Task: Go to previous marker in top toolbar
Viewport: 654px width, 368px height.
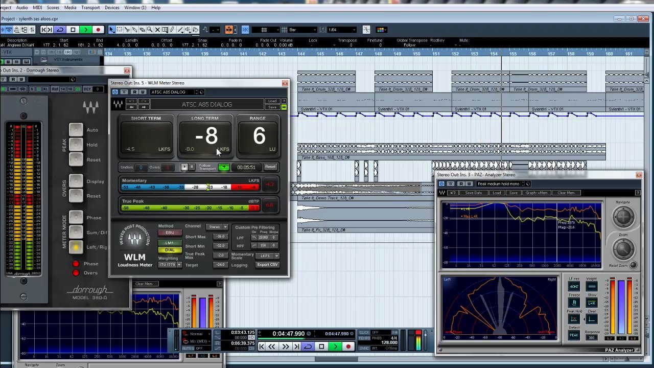Action: point(43,30)
